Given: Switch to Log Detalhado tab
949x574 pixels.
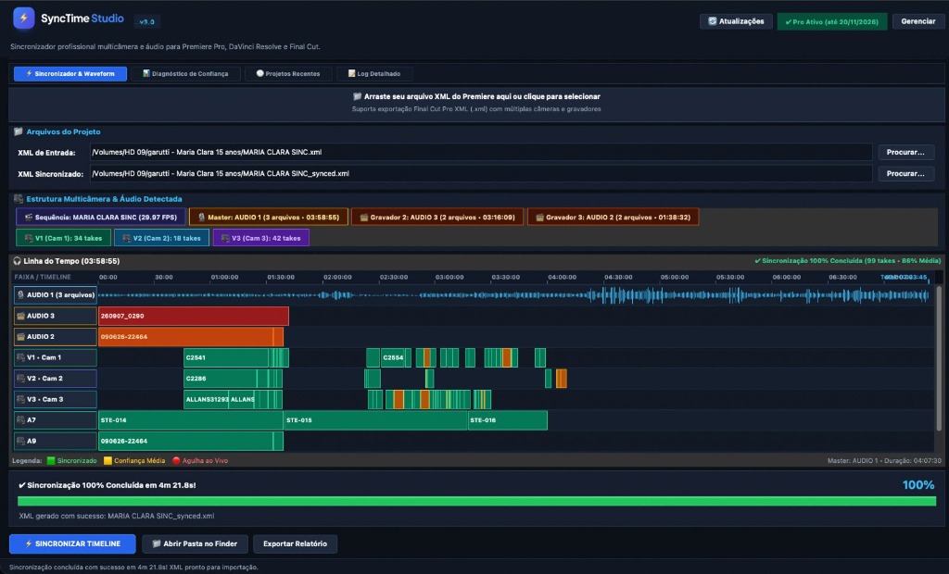Looking at the screenshot, I should [x=374, y=74].
